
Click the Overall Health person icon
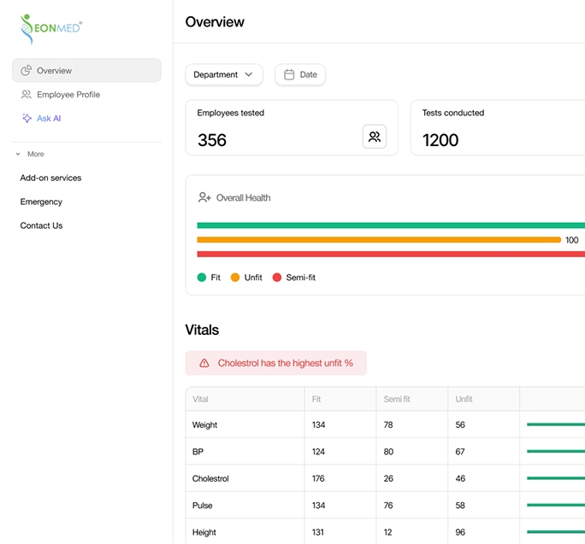click(204, 198)
